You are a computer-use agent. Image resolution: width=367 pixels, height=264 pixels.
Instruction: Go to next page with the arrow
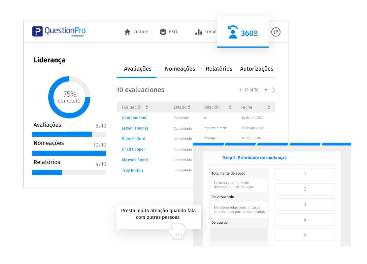[274, 90]
